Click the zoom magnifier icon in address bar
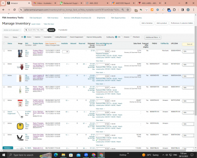The height and width of the screenshot is (158, 197). click(123, 10)
